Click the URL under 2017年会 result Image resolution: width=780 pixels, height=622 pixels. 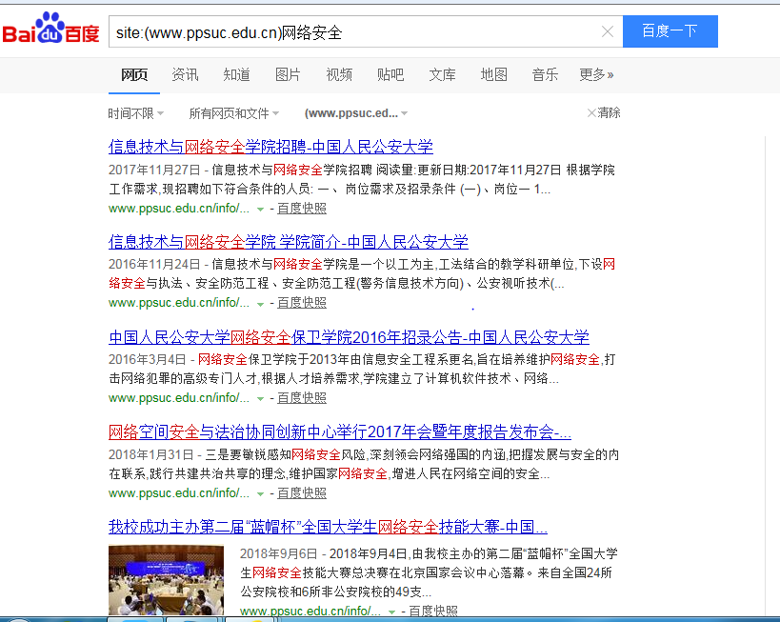pyautogui.click(x=179, y=493)
